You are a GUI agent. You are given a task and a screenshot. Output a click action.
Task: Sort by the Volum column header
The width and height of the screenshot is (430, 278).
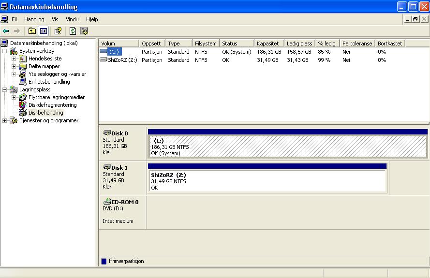119,44
